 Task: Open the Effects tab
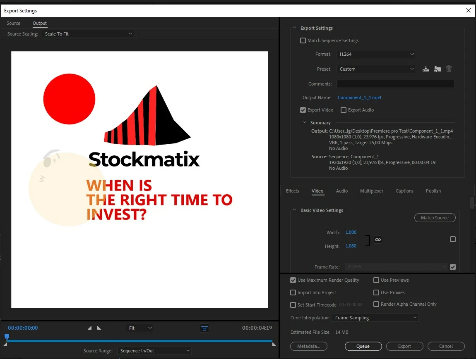point(292,191)
